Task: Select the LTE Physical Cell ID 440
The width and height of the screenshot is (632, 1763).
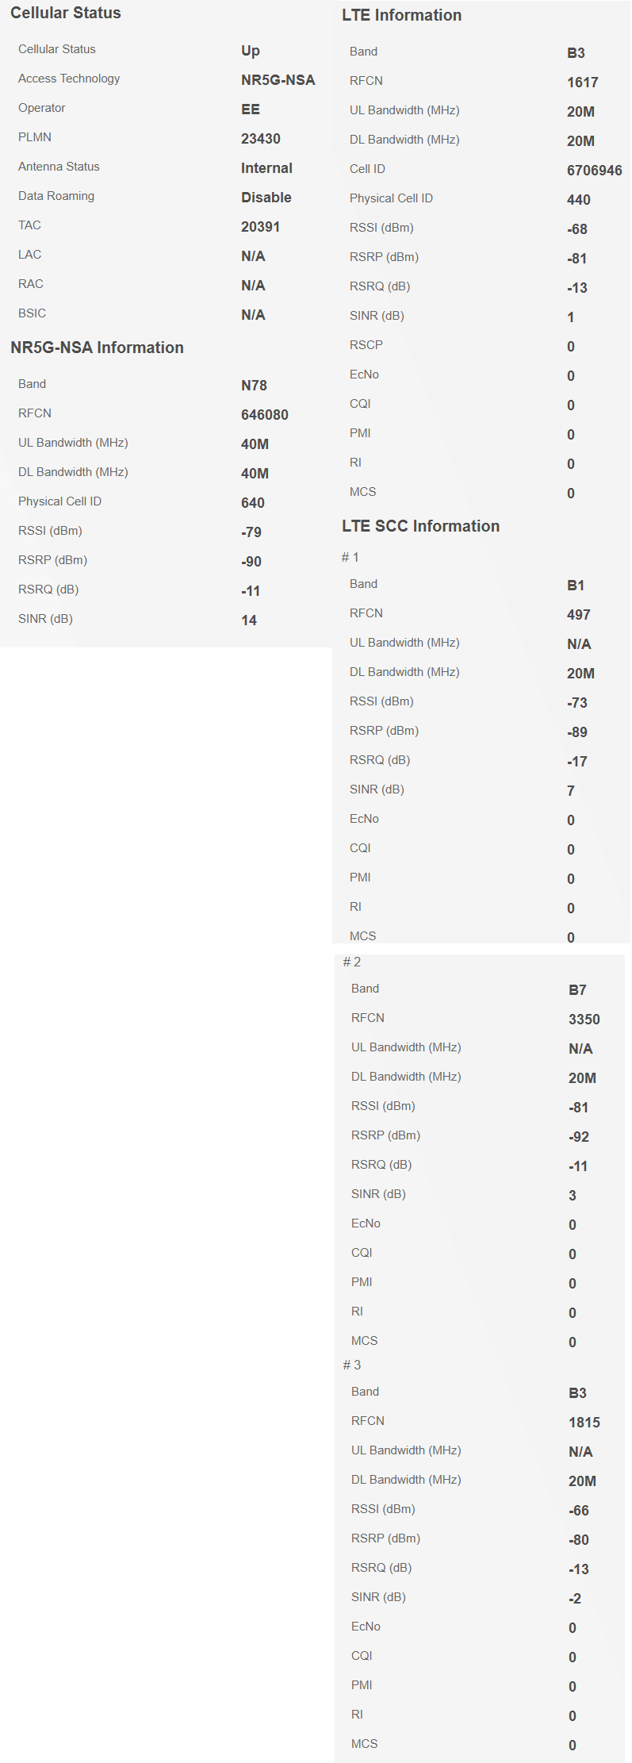Action: [x=579, y=200]
